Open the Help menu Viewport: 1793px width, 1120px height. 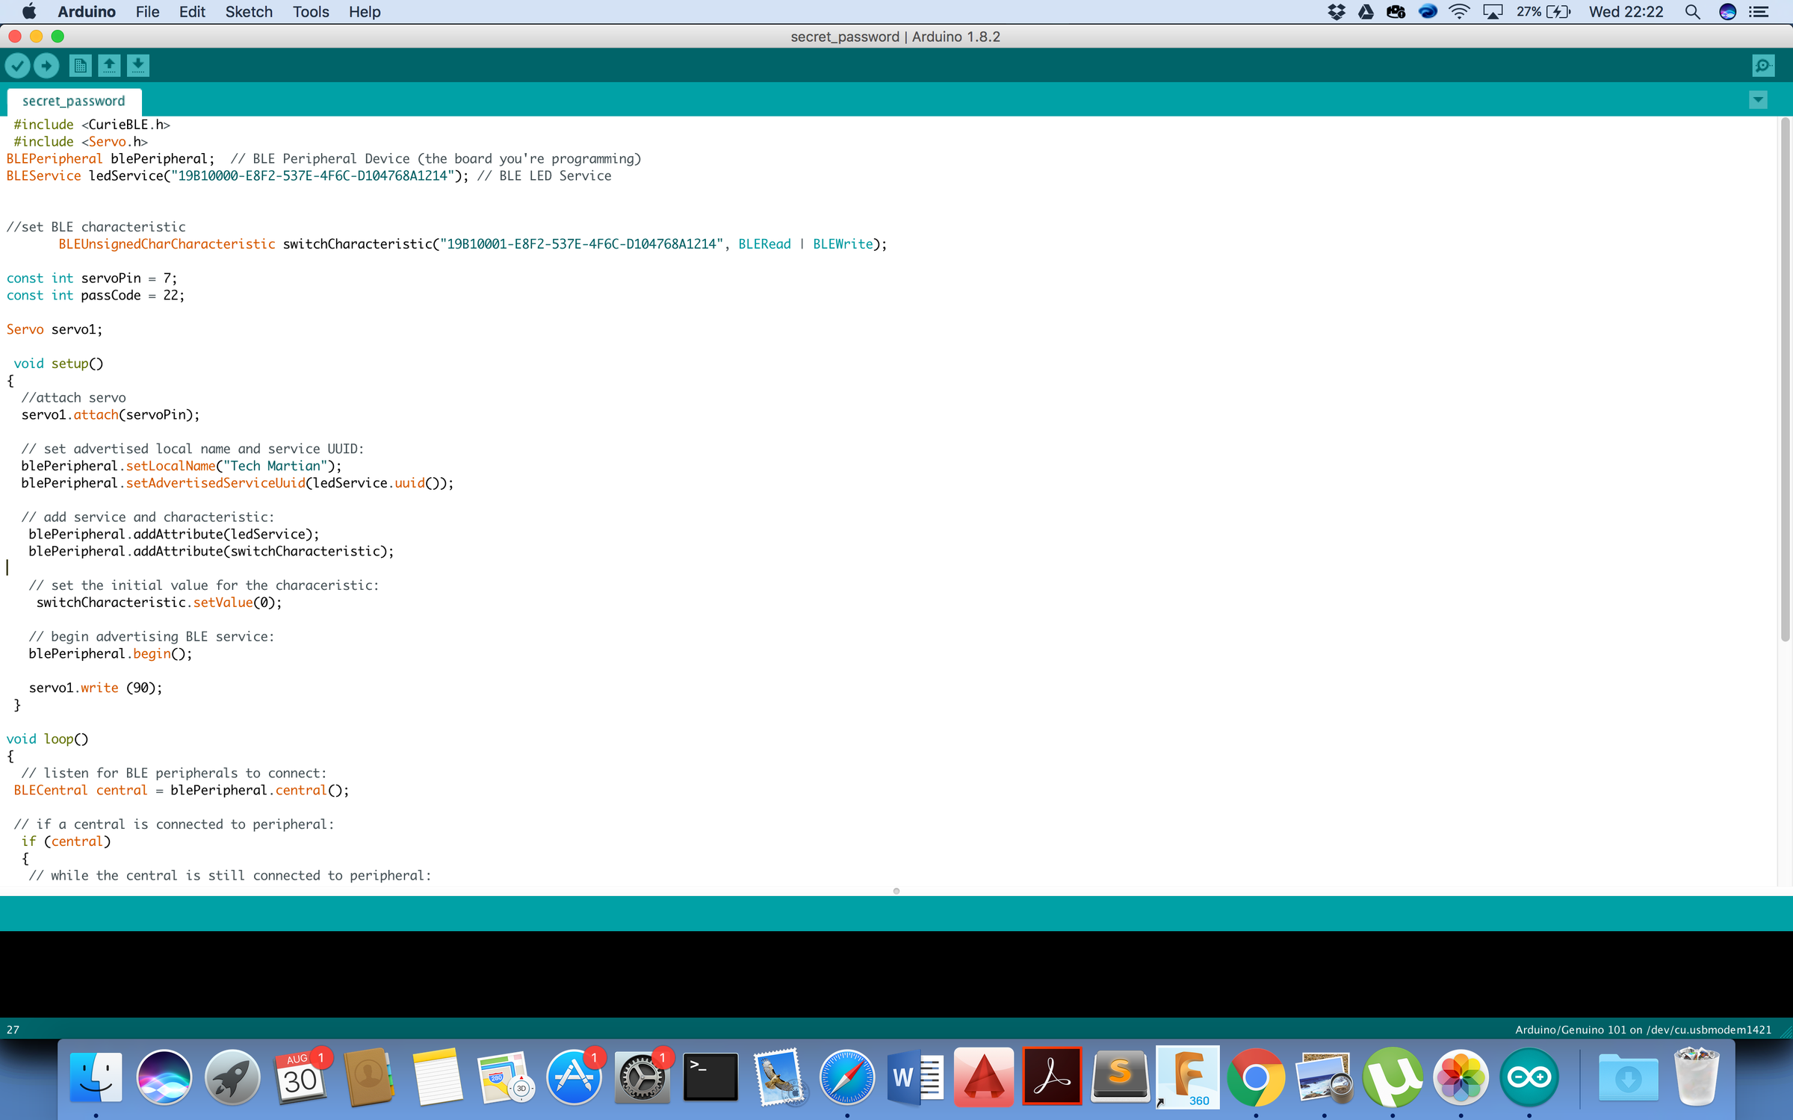coord(365,12)
